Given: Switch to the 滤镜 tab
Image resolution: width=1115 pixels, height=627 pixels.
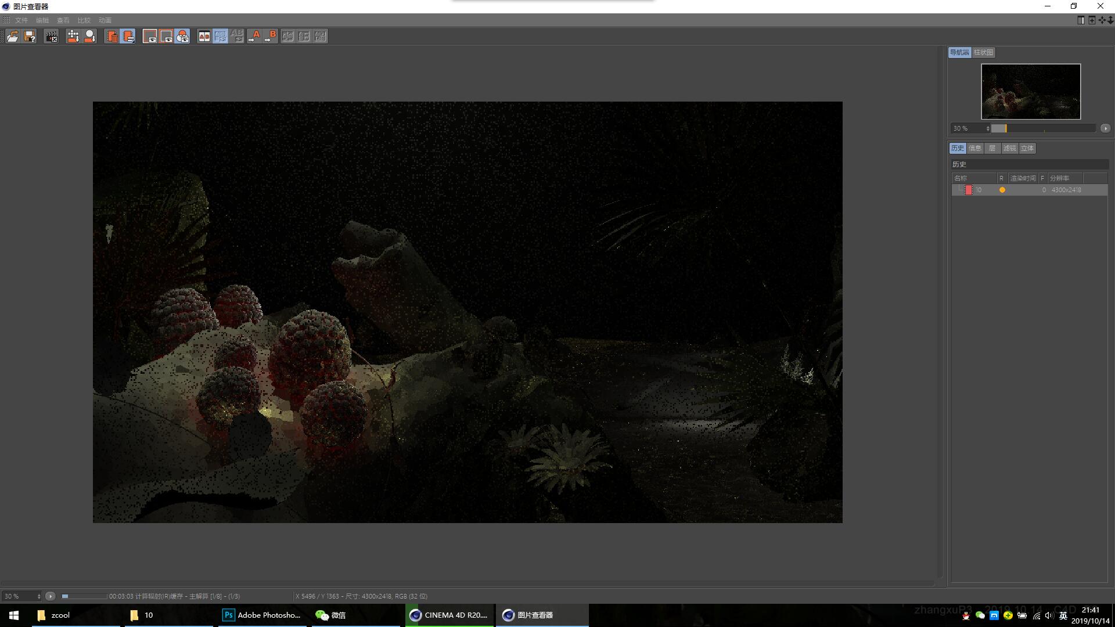Looking at the screenshot, I should click(x=1010, y=149).
